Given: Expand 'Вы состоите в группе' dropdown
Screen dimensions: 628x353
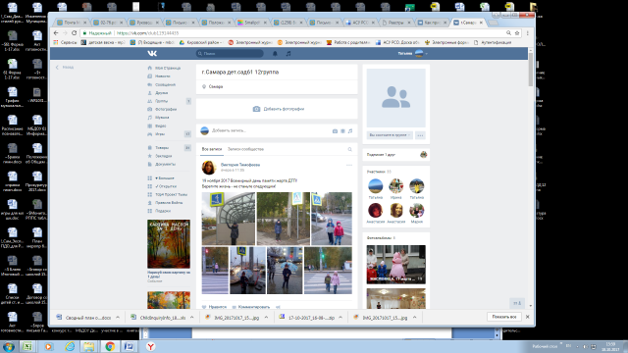Looking at the screenshot, I should coord(390,135).
